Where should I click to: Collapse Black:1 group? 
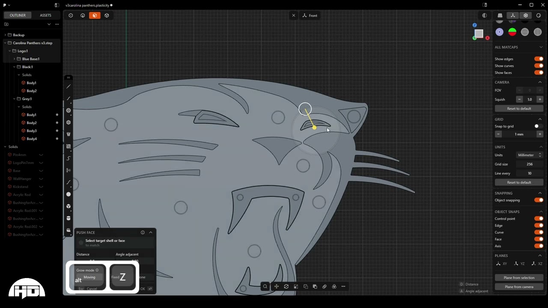pos(15,67)
